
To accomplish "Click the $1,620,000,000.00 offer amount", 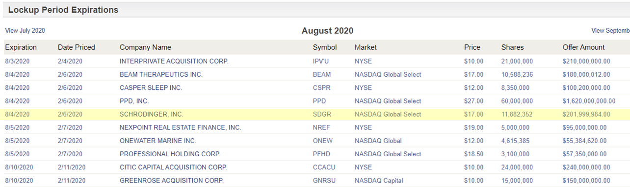I will (589, 101).
